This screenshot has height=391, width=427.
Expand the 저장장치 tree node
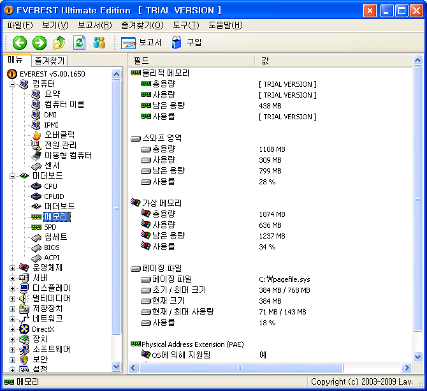point(12,309)
